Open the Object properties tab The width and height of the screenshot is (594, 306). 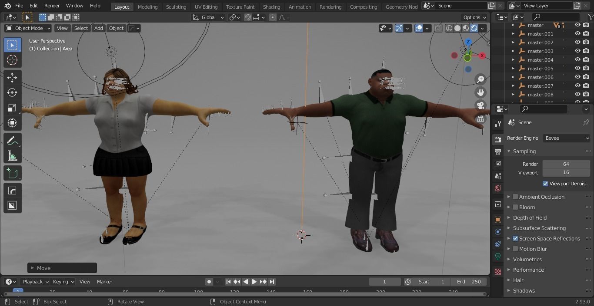[x=498, y=219]
